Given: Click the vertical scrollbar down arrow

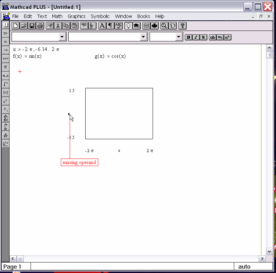Looking at the screenshot, I should (270, 252).
